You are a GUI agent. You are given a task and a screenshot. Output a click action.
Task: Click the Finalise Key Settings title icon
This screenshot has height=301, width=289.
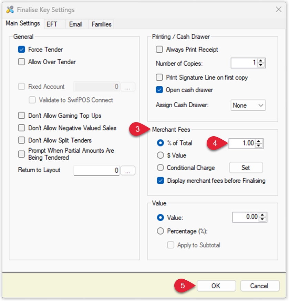coord(10,10)
